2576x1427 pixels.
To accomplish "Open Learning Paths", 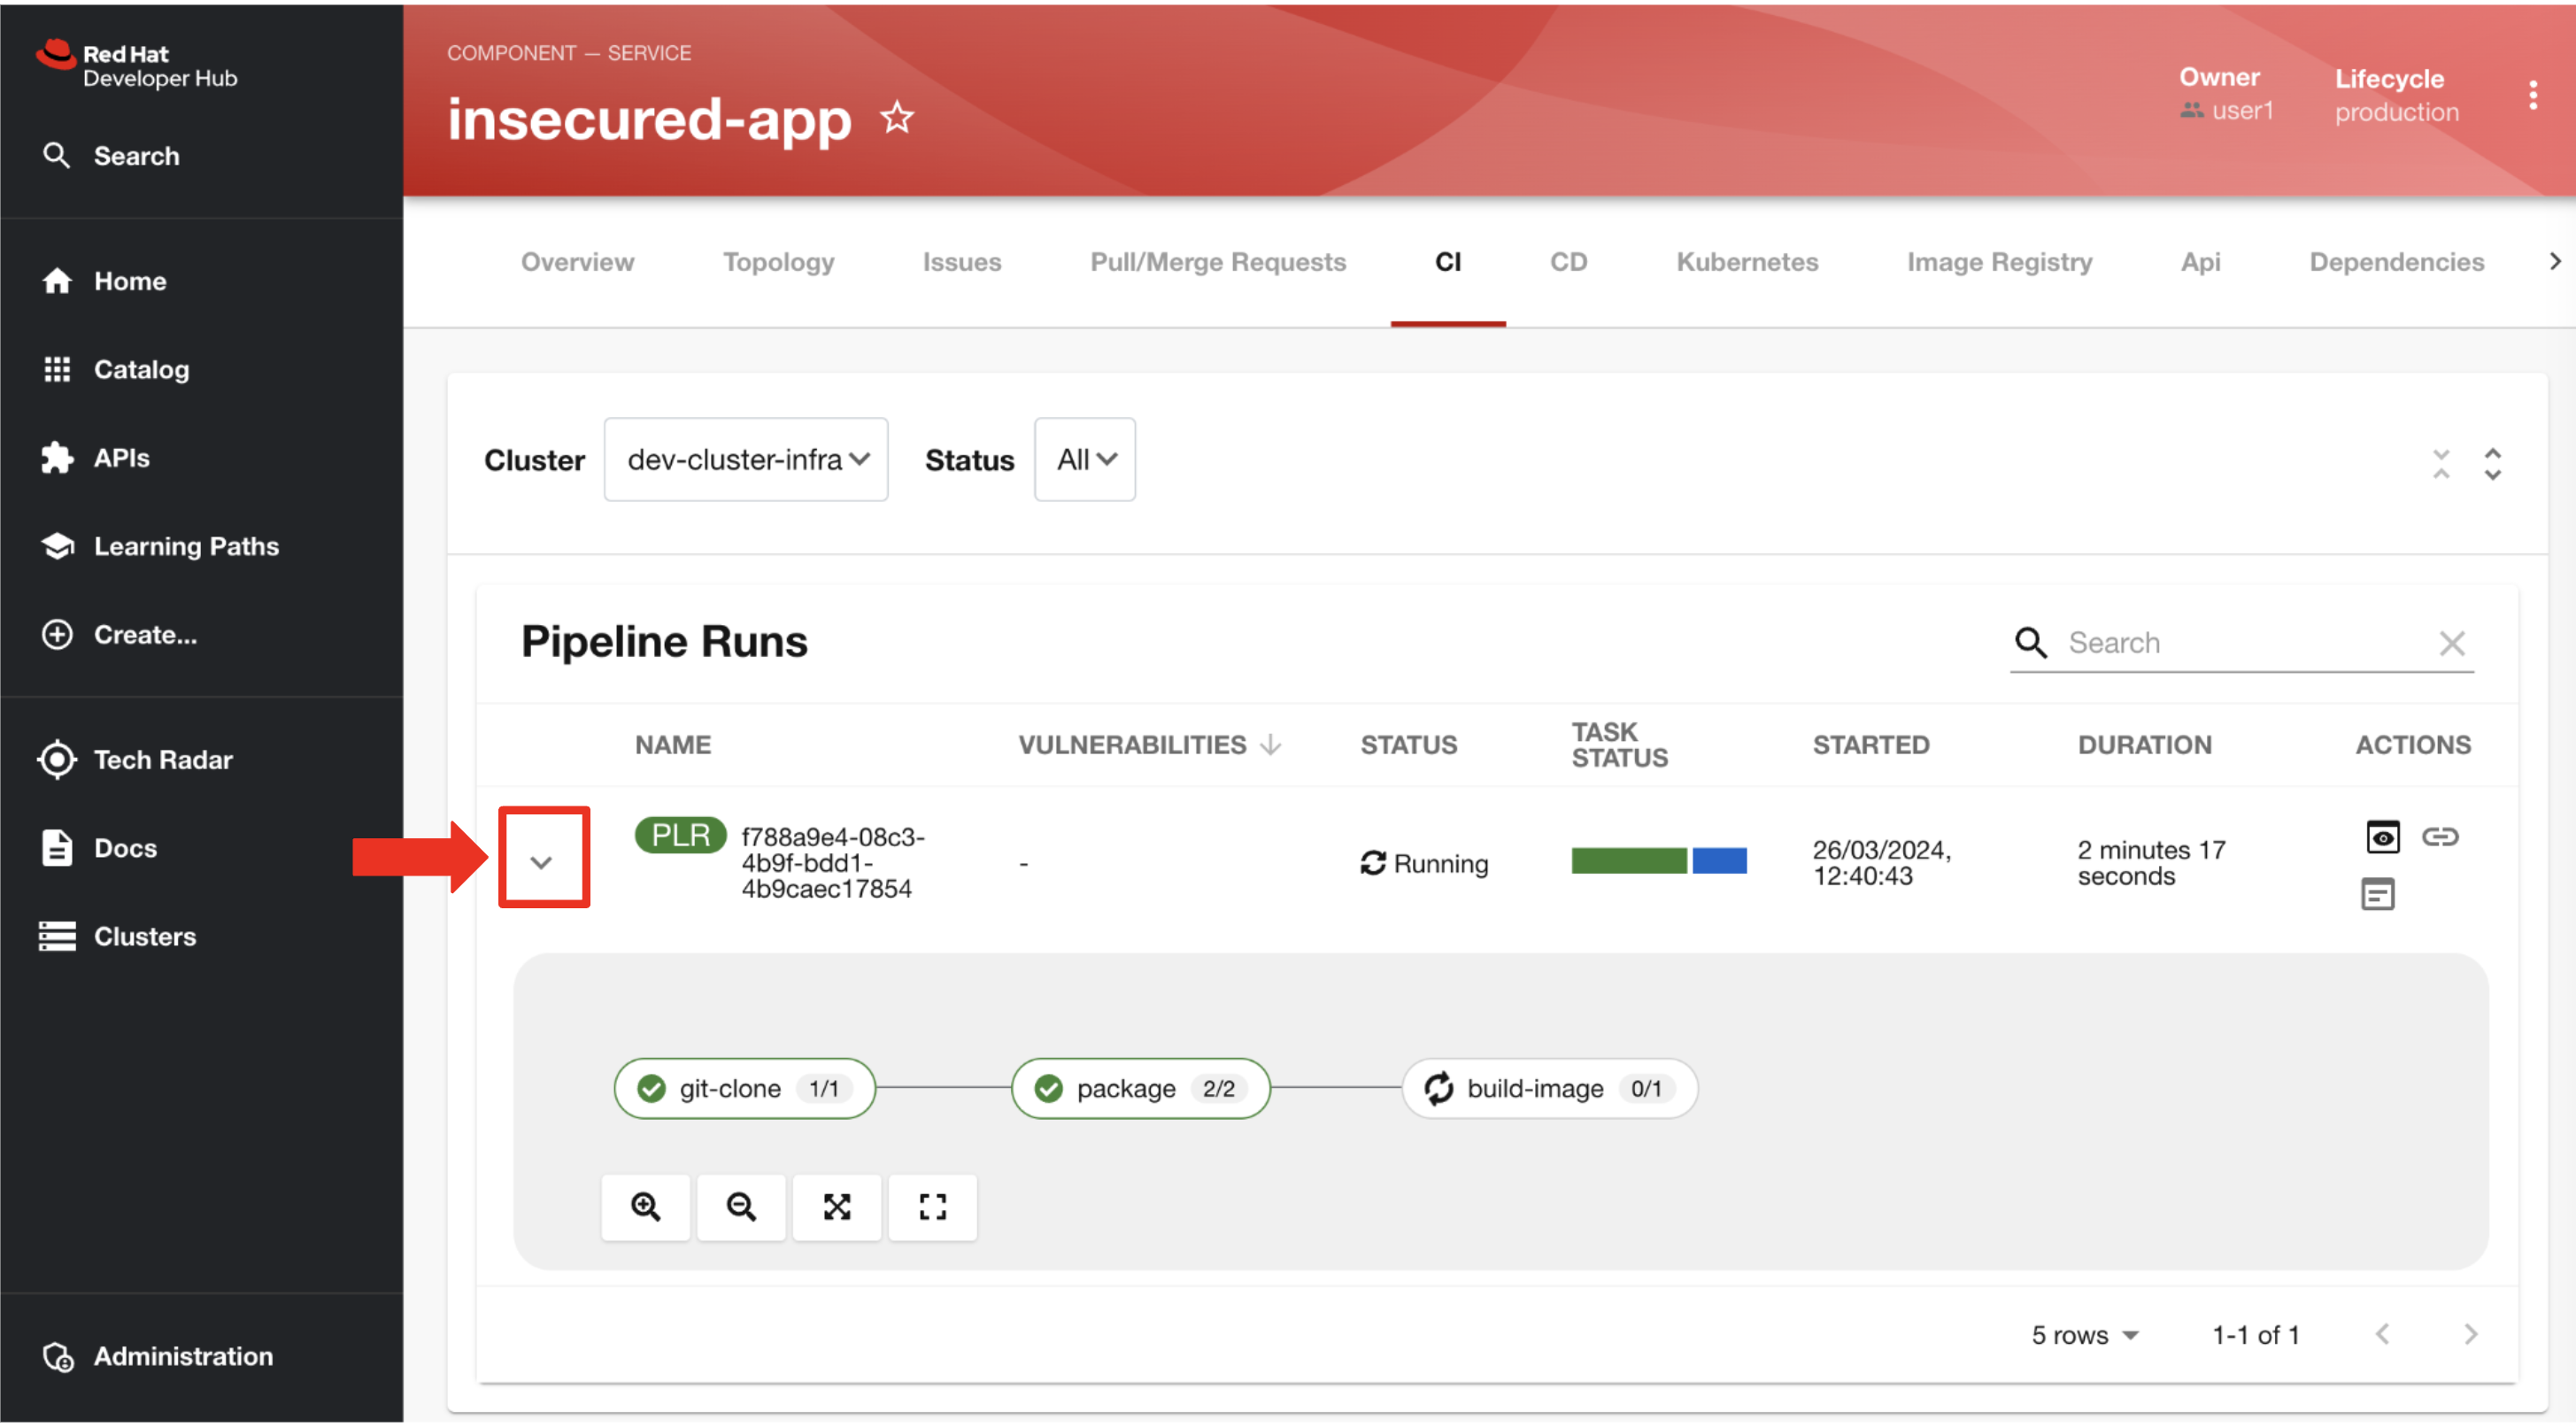I will 161,546.
